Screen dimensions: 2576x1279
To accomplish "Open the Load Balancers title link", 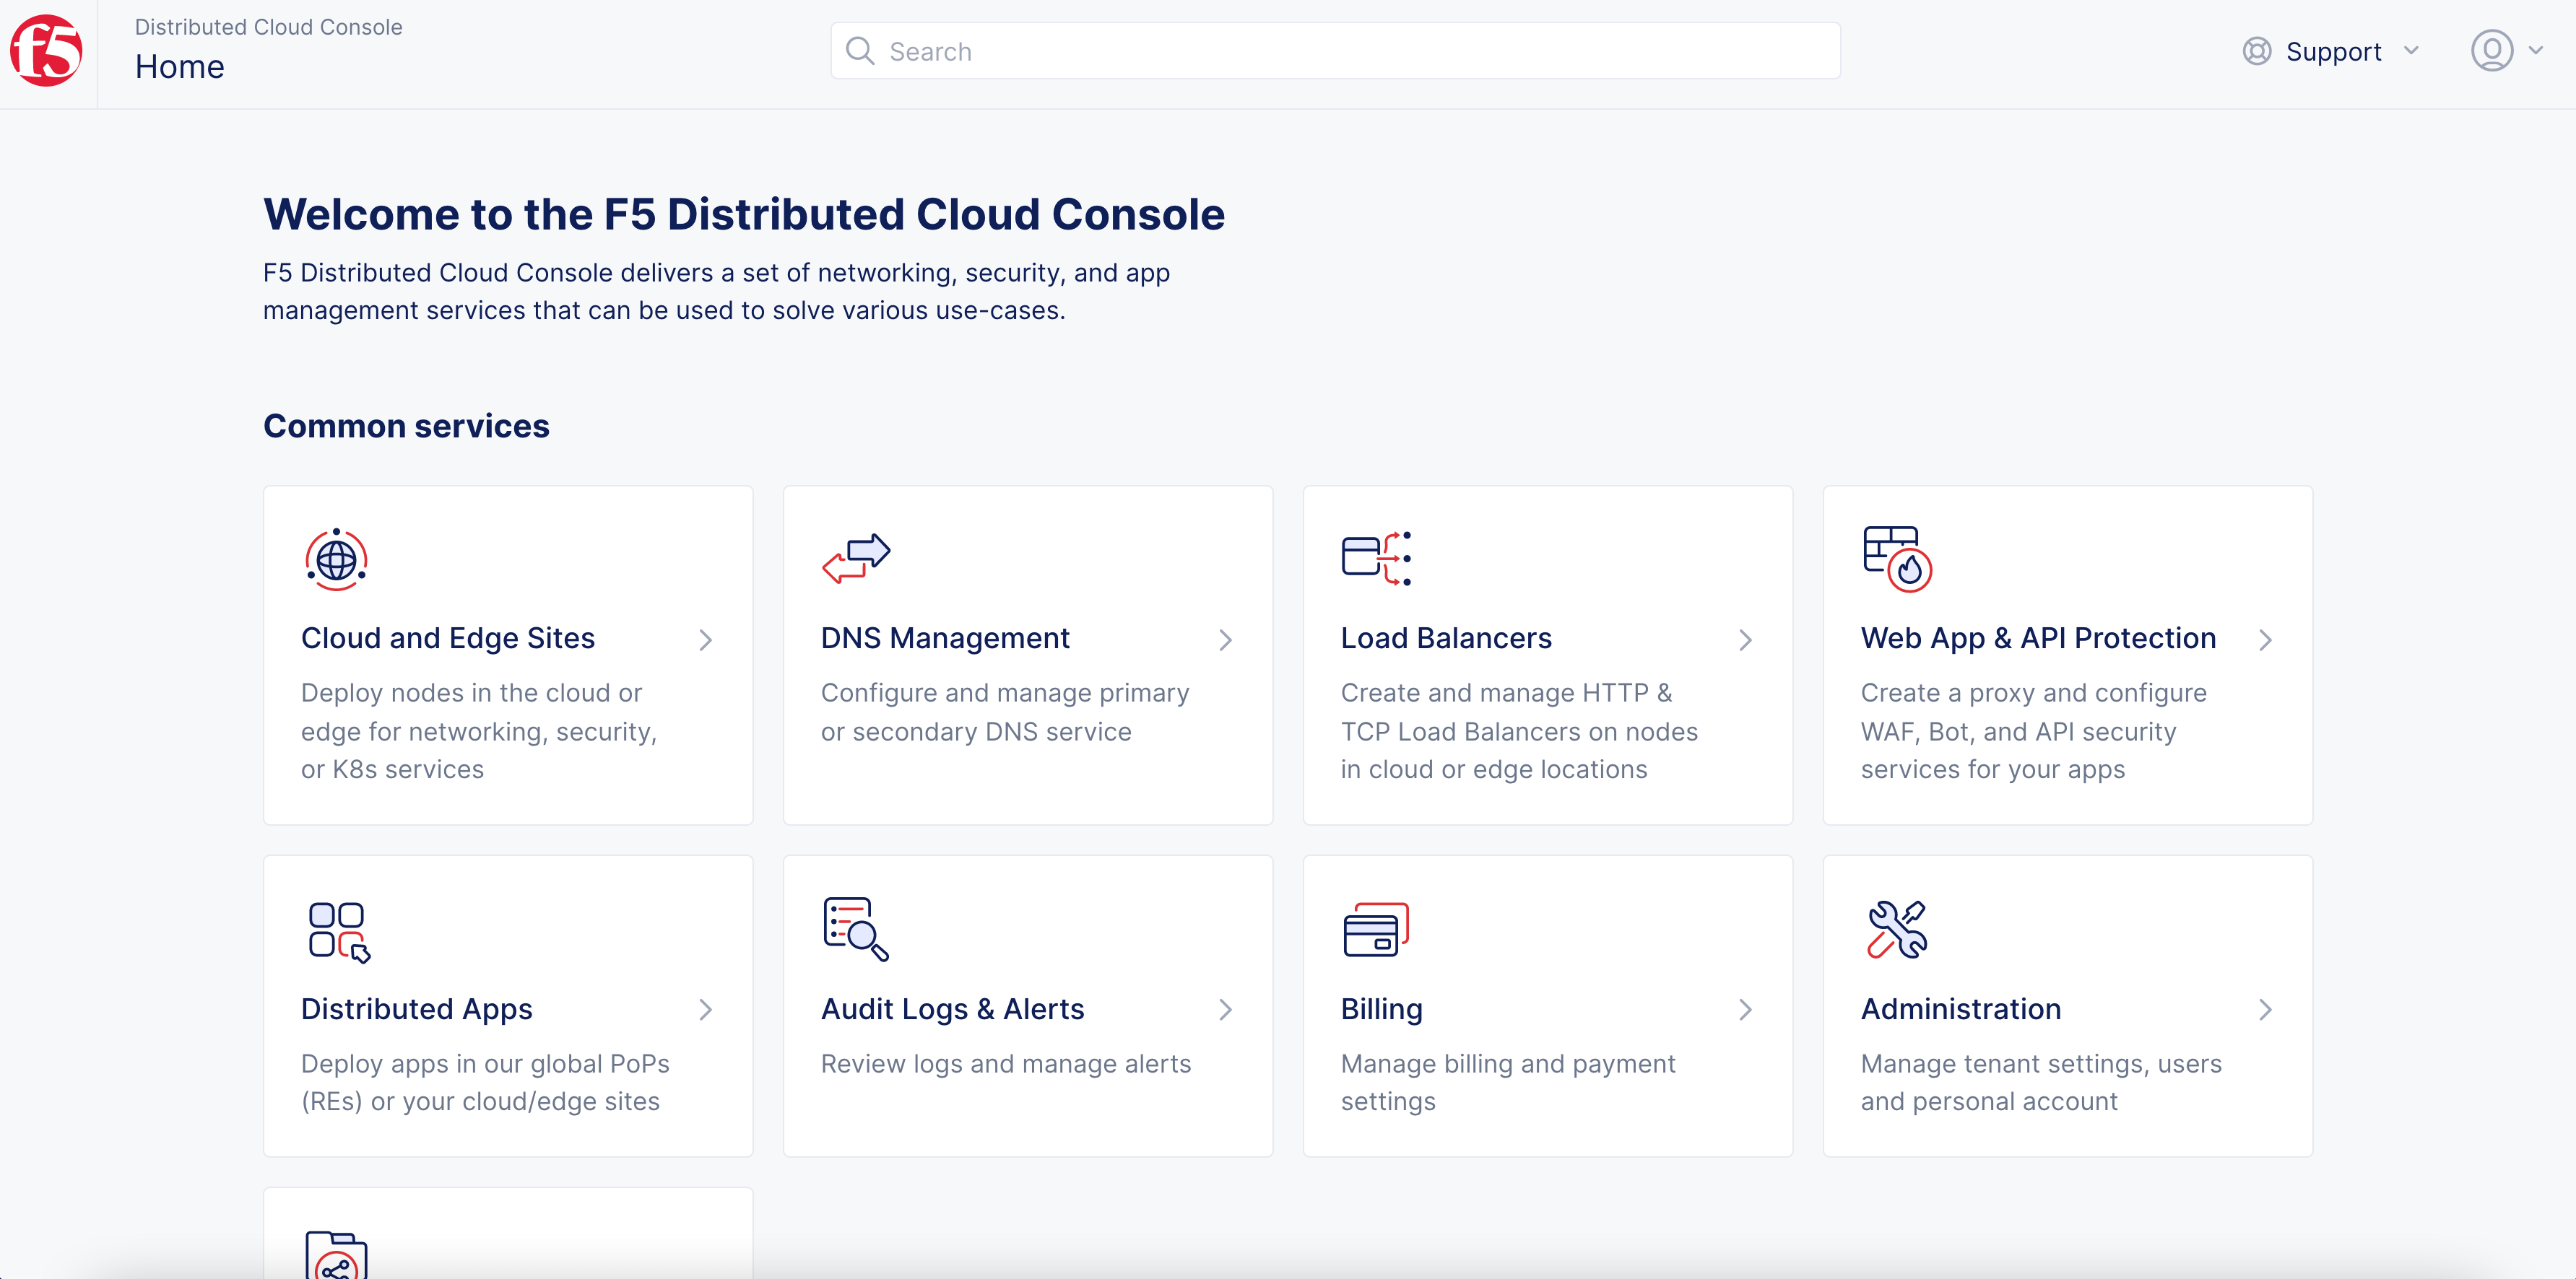I will [x=1446, y=639].
